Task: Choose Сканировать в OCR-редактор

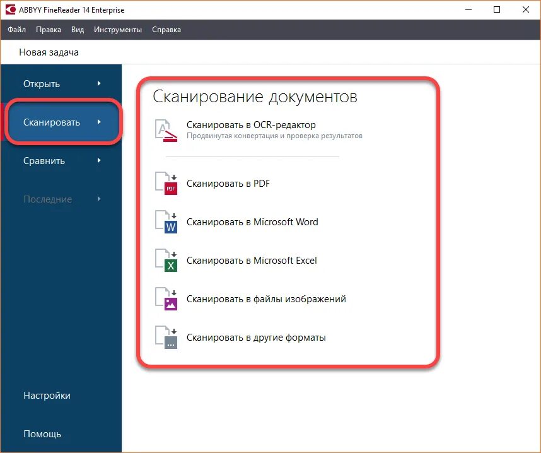Action: [x=251, y=125]
